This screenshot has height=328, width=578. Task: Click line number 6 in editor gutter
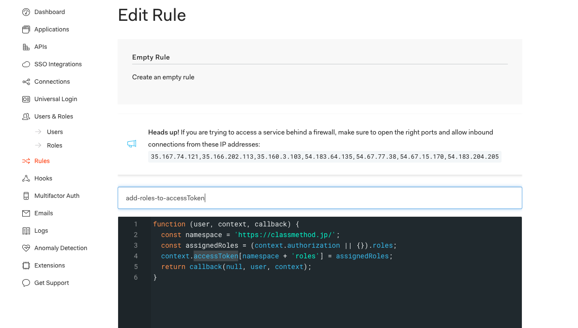136,278
